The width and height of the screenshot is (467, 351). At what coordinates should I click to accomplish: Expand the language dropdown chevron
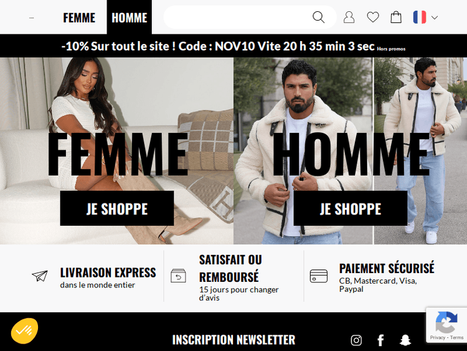pyautogui.click(x=435, y=17)
